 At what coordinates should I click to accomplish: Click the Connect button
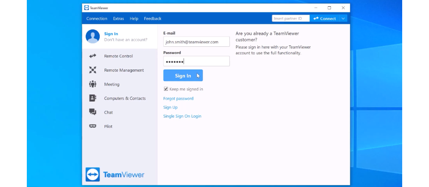[324, 18]
